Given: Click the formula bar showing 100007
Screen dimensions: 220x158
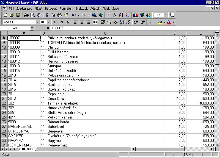Looking at the screenshot, I should click(x=135, y=28).
